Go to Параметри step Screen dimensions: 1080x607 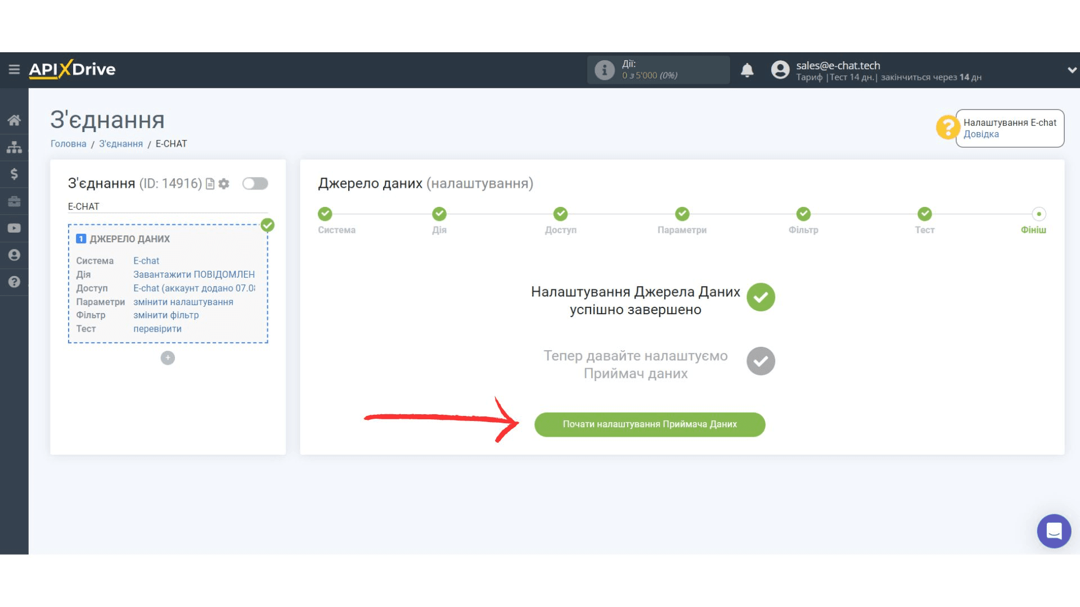click(x=682, y=214)
